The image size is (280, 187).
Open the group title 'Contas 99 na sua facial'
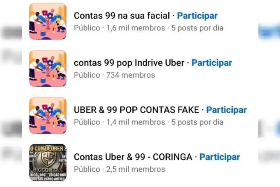click(122, 15)
